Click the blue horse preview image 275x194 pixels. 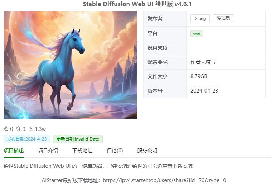tap(71, 65)
